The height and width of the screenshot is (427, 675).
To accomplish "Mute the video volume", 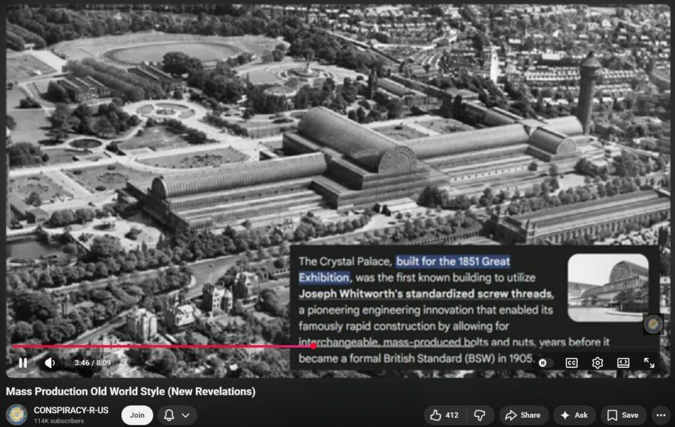I will click(x=50, y=362).
